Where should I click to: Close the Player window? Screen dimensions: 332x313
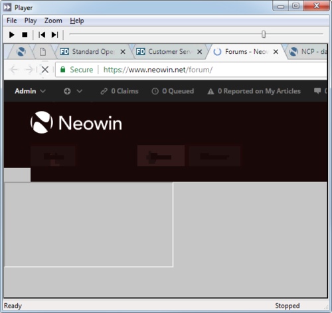[317, 6]
